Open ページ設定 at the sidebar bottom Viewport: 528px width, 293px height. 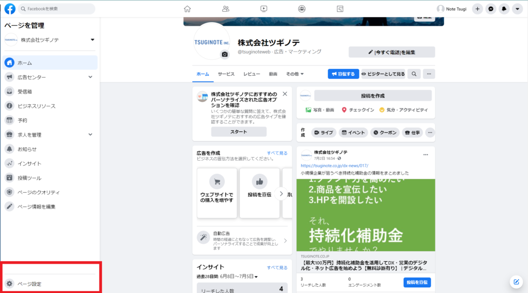[x=50, y=284]
